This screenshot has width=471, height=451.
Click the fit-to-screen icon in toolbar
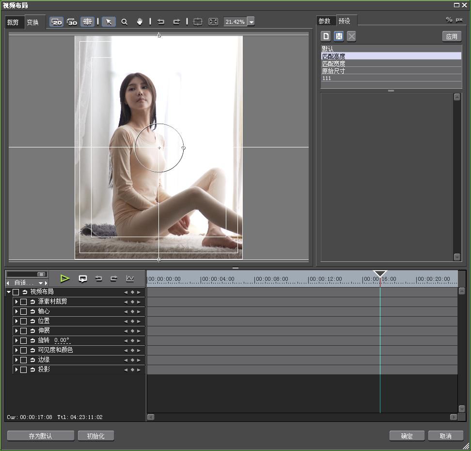coord(213,22)
